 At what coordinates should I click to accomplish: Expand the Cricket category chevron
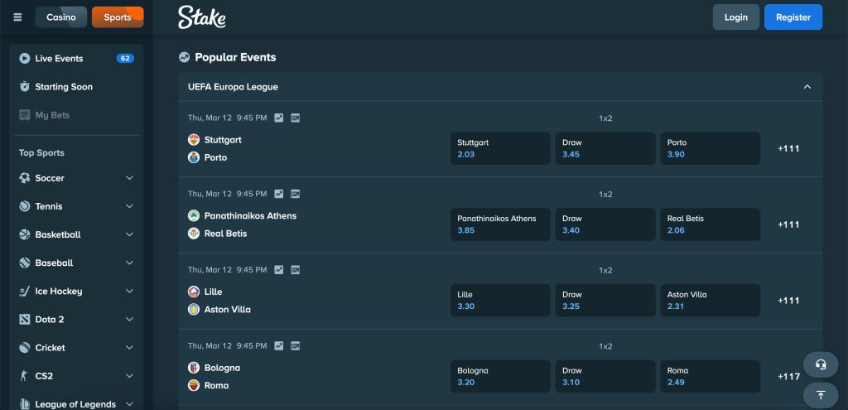[129, 347]
